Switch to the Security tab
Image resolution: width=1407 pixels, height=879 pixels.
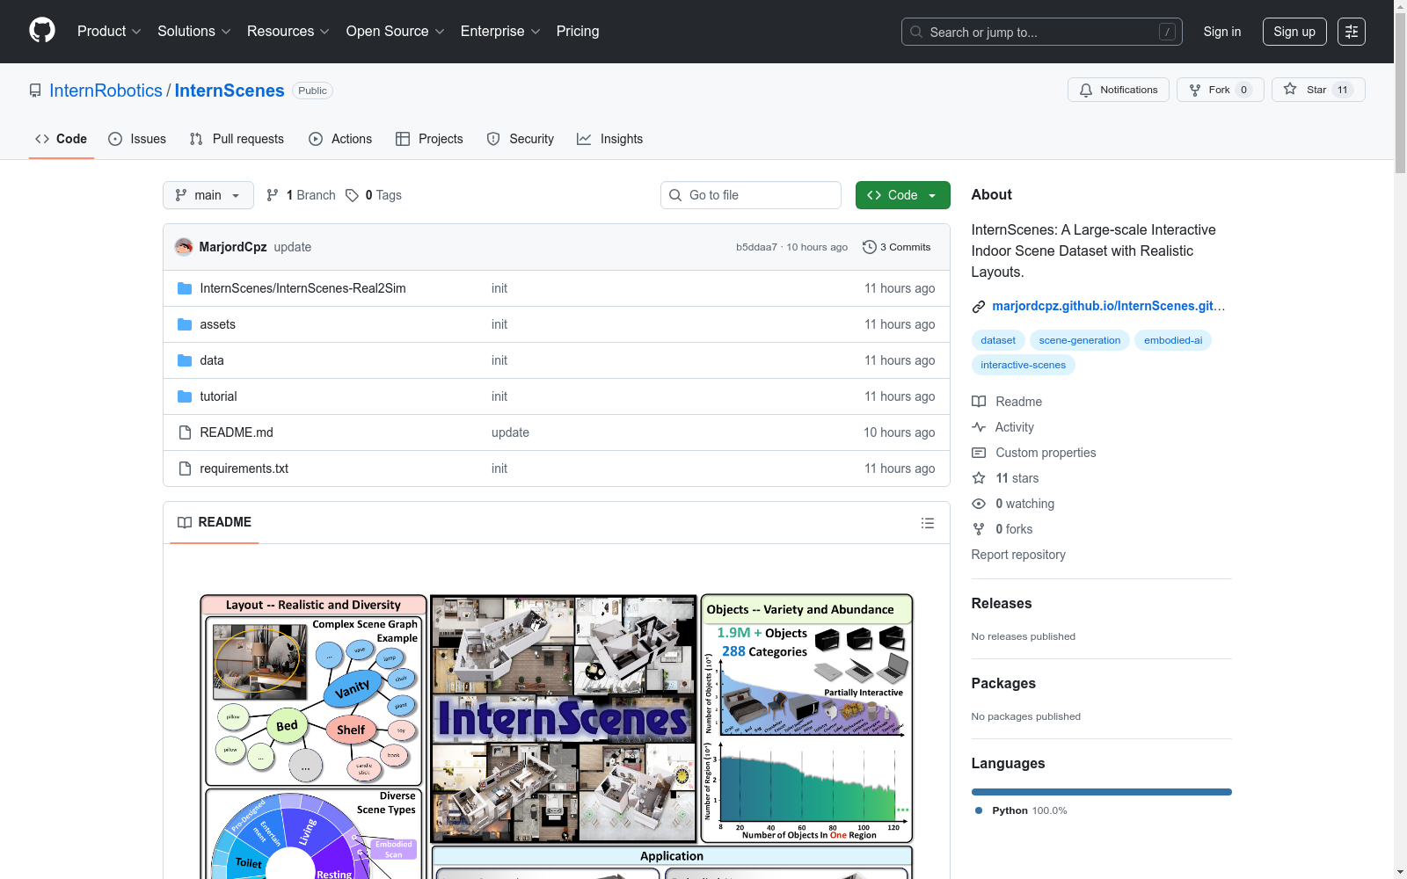521,139
